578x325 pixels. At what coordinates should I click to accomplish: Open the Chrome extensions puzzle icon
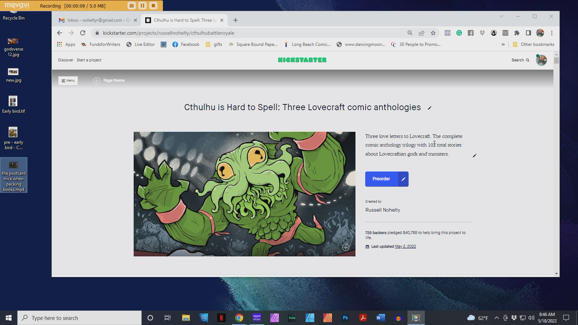tap(517, 33)
